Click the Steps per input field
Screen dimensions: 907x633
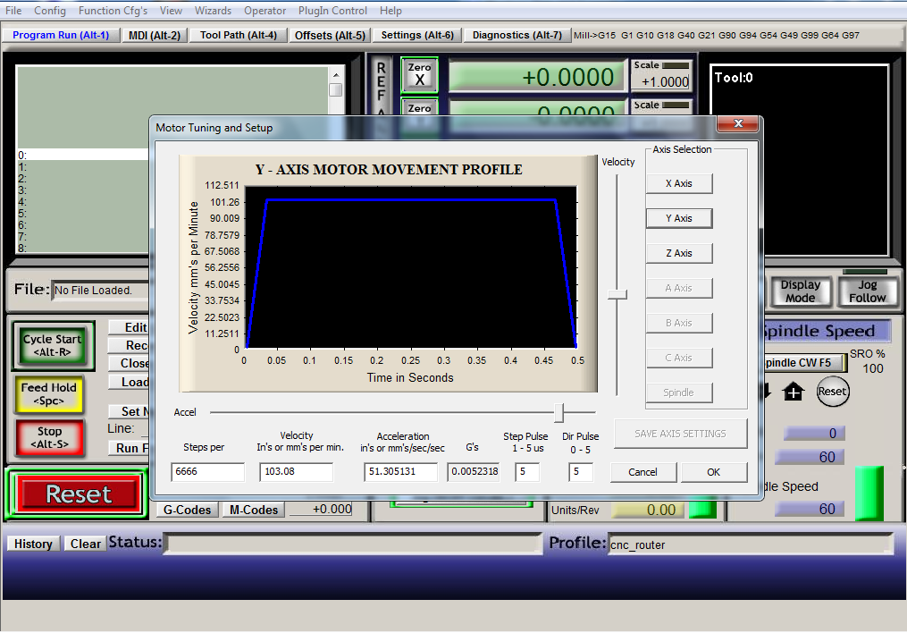point(207,472)
